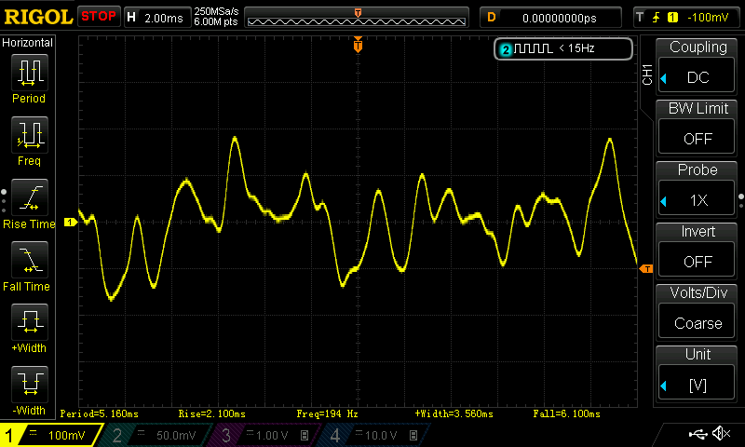Select the Freq measurement icon

[29, 136]
